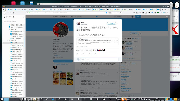Image resolution: width=180 pixels, height=101 pixels.
Task: Open the profile avatar menu in Twitter header
Action: [x=132, y=17]
